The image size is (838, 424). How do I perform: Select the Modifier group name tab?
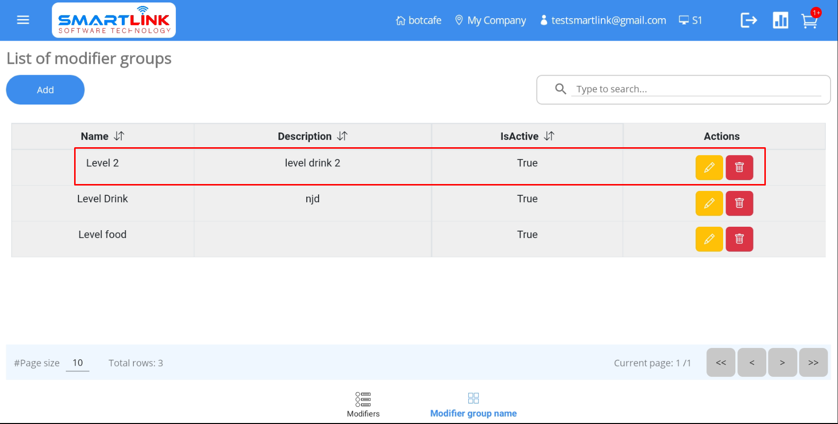473,404
